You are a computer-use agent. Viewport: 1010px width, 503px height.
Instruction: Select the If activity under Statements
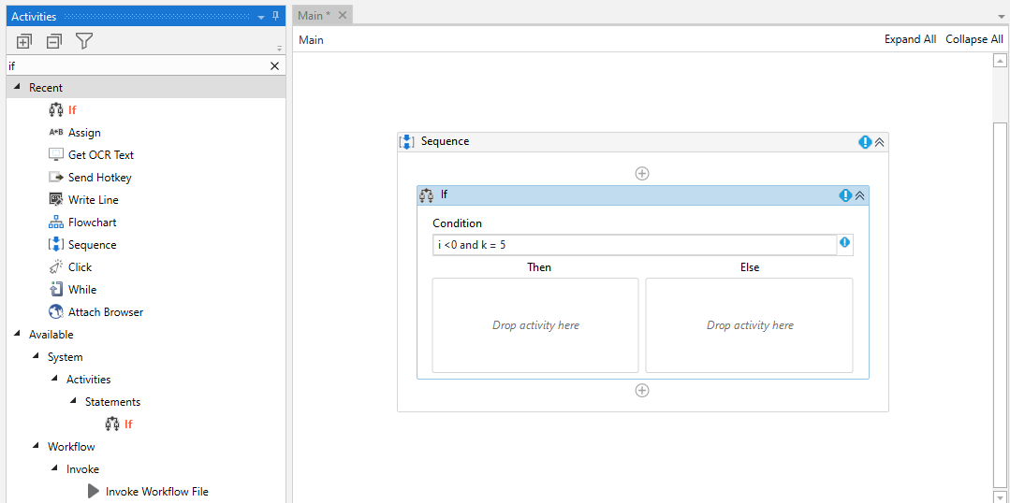click(128, 424)
